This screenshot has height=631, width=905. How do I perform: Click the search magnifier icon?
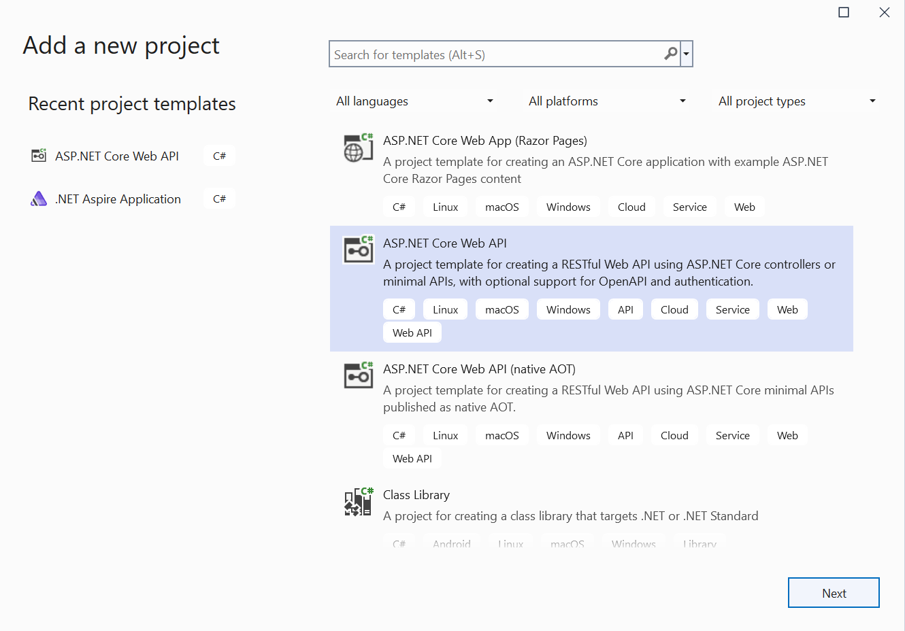[670, 54]
